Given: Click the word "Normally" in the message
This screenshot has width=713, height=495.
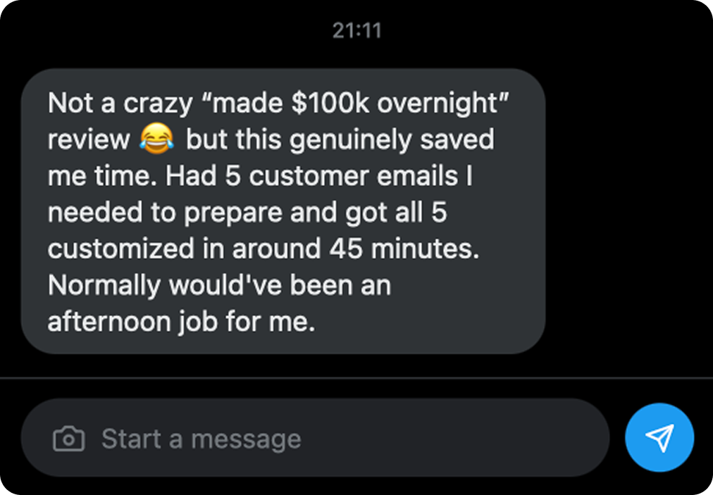Looking at the screenshot, I should click(x=104, y=287).
